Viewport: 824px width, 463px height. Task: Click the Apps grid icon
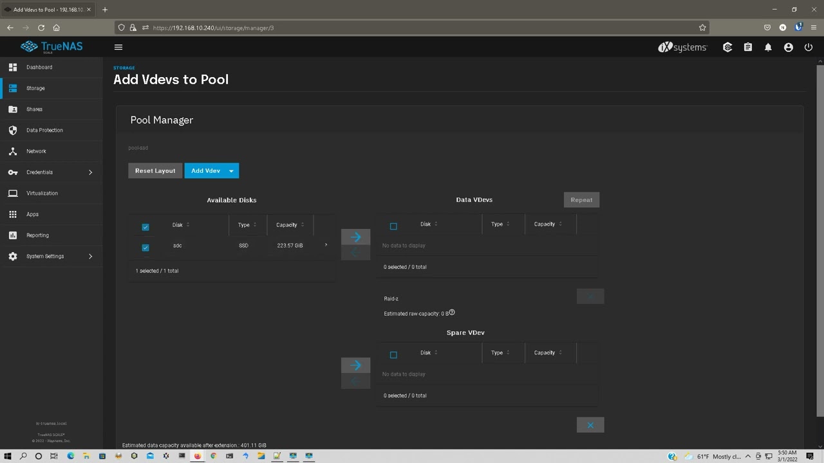(12, 214)
